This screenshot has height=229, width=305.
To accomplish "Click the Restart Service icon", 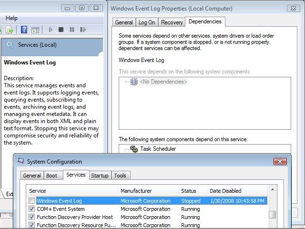I will [x=83, y=30].
